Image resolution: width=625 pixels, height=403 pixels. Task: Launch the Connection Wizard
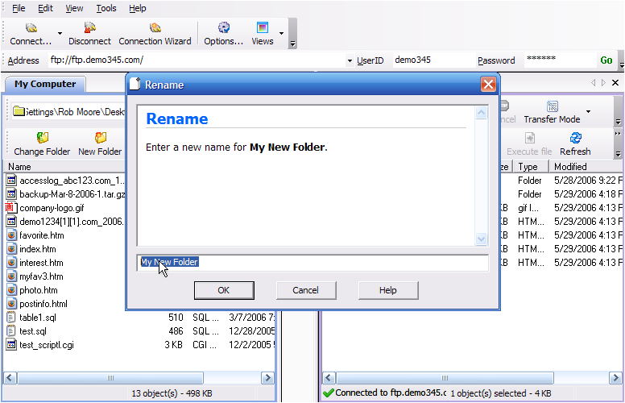[x=155, y=28]
